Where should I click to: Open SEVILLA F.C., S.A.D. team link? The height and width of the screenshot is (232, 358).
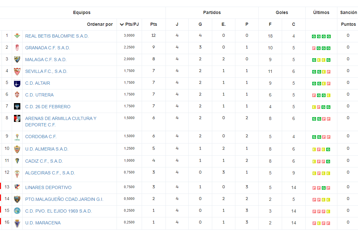click(x=46, y=71)
